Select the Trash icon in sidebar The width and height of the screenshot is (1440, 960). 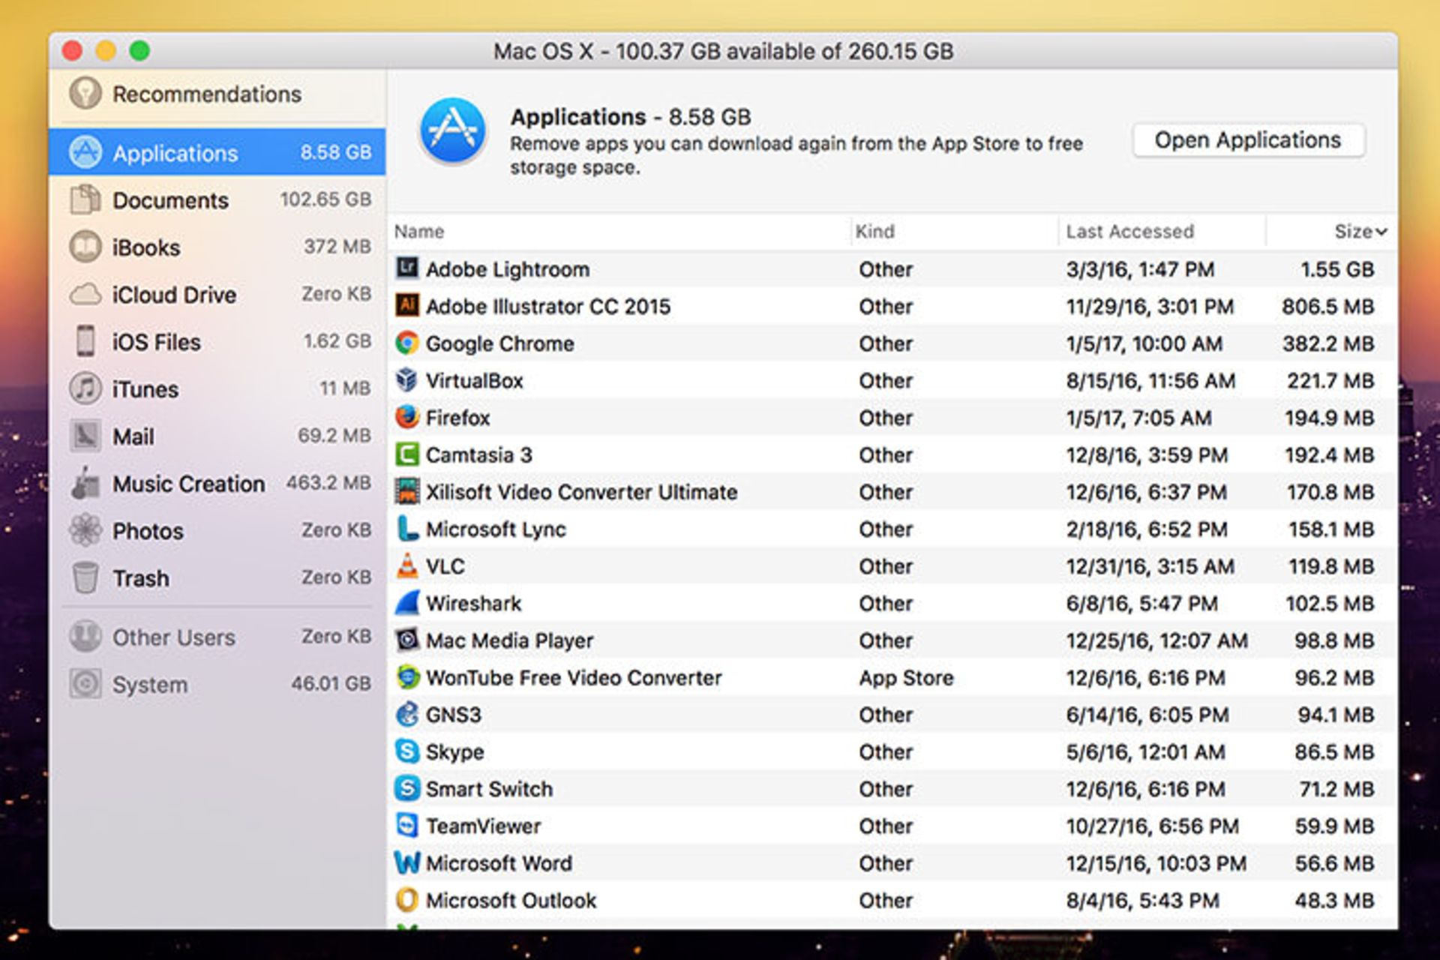[x=85, y=578]
